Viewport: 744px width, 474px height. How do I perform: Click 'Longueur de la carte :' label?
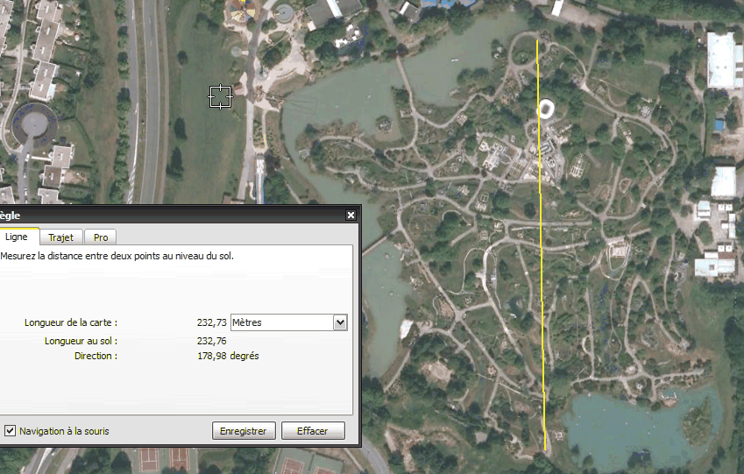[71, 322]
